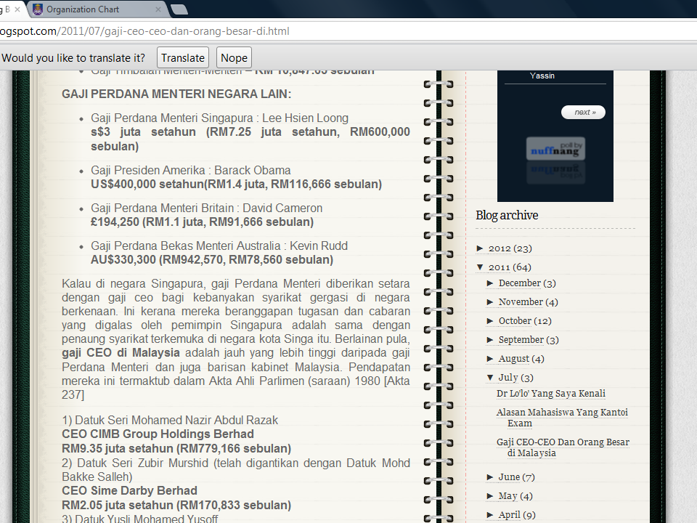Image resolution: width=697 pixels, height=523 pixels.
Task: Expand June (7) archive arrow
Action: [490, 477]
